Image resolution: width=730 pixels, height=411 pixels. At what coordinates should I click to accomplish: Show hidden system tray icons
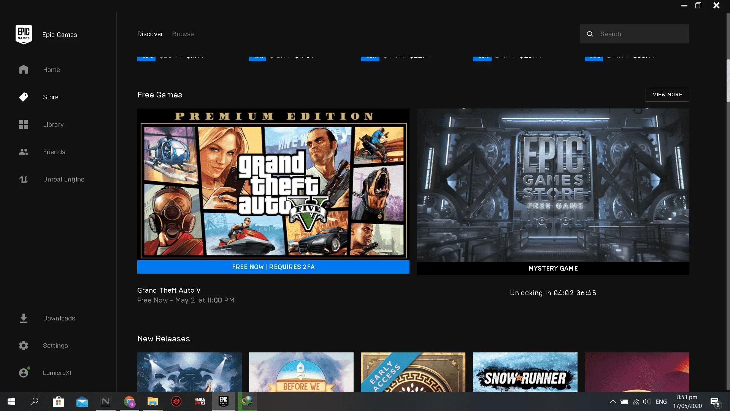pos(613,401)
